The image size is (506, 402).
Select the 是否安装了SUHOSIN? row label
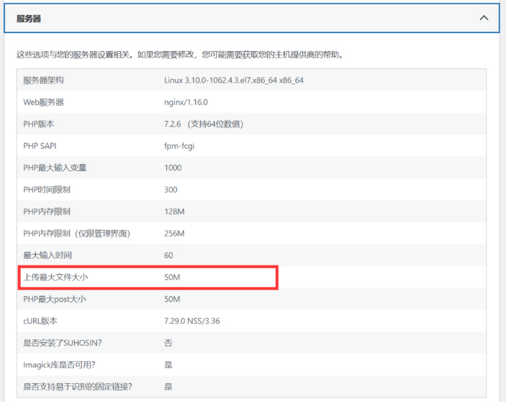click(x=61, y=343)
